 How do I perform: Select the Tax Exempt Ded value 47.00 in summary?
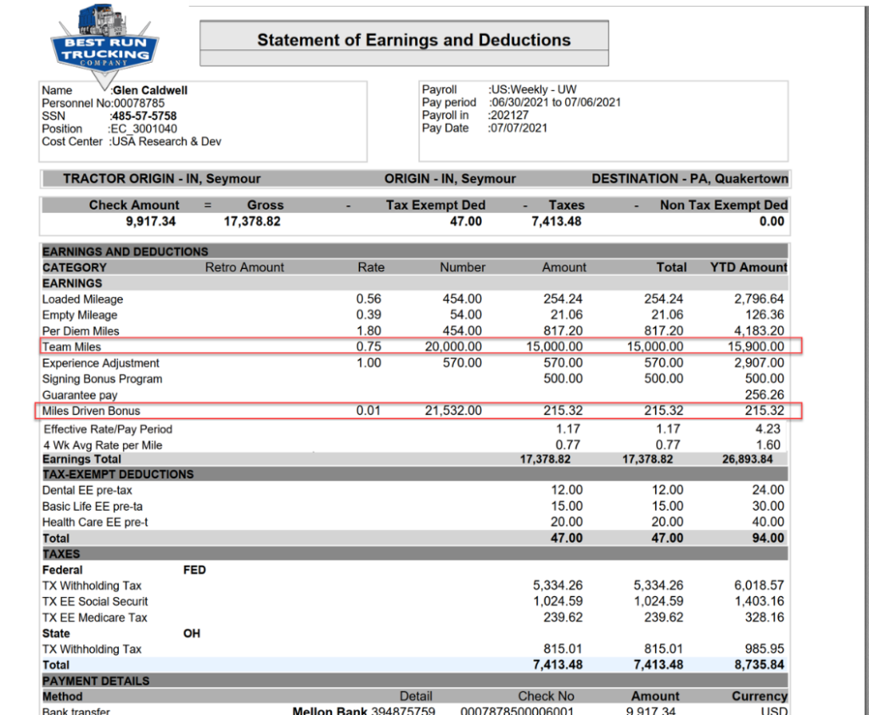pyautogui.click(x=466, y=221)
